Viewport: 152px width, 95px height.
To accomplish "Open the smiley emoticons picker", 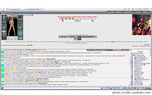I will pyautogui.click(x=122, y=88).
